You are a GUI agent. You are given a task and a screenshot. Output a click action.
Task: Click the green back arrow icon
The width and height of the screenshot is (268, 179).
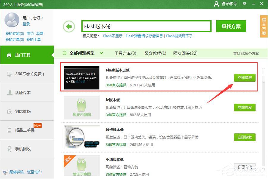tap(69, 26)
